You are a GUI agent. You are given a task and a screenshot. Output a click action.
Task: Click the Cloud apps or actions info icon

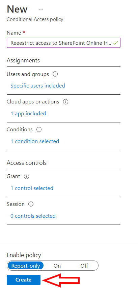pos(65,102)
